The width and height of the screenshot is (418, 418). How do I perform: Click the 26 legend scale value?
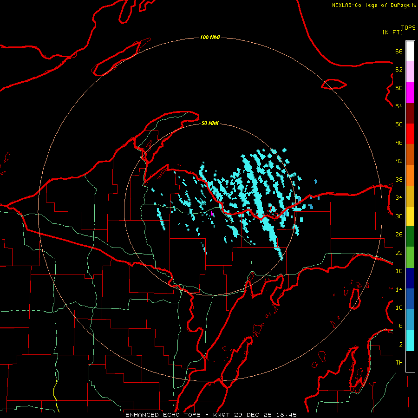coord(399,235)
